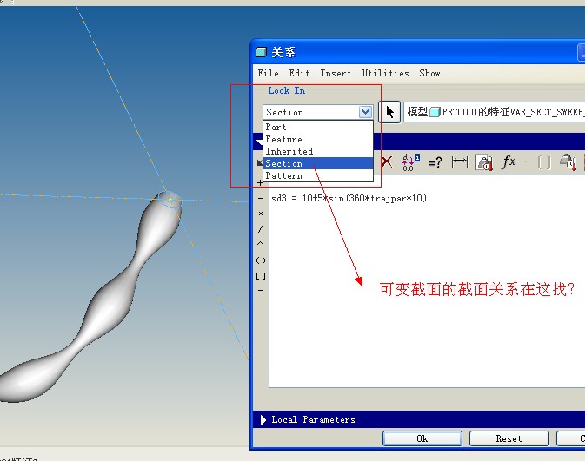Viewport: 585px width, 461px height.
Task: Insert divide slash operator
Action: 261,229
